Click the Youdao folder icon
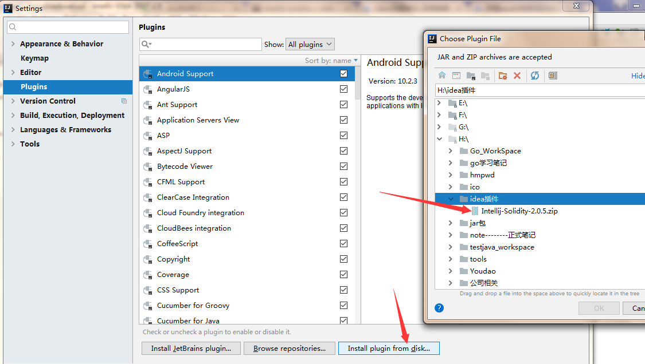The image size is (645, 364). click(464, 271)
